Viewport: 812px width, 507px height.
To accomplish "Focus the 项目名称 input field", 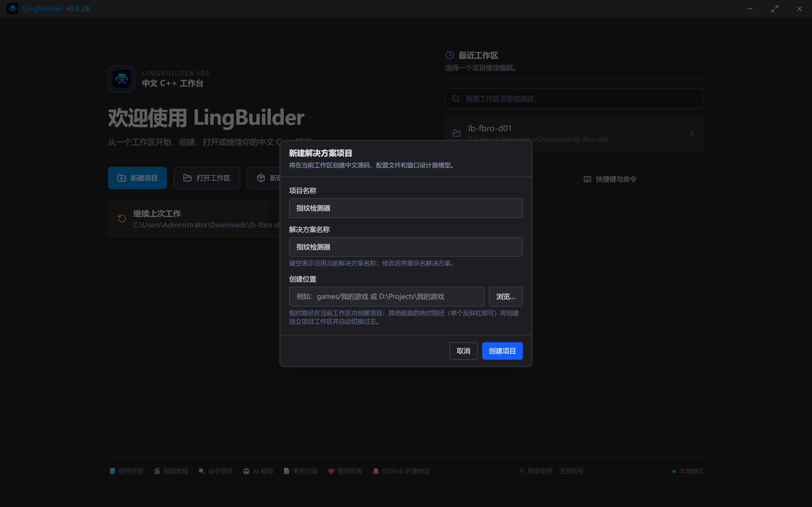I will (x=406, y=208).
